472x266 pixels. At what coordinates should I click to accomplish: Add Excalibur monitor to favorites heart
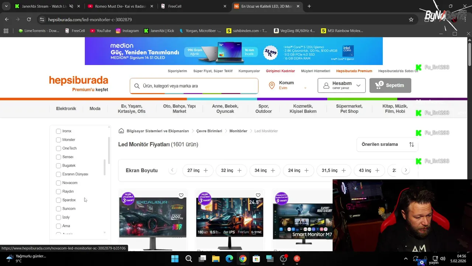[181, 195]
